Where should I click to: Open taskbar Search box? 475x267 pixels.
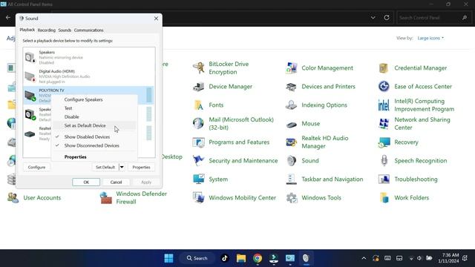pos(197,258)
